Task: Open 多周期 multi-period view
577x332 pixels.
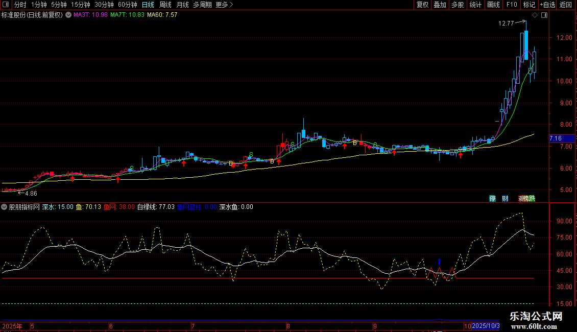Action: pos(202,5)
